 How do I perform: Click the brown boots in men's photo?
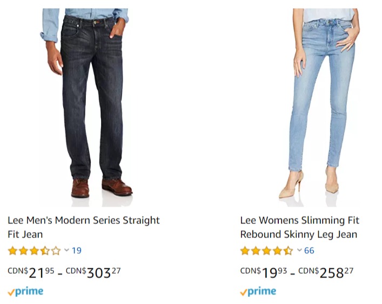(102, 187)
